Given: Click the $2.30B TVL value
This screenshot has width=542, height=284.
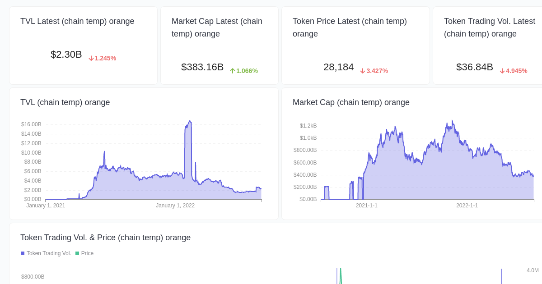Looking at the screenshot, I should pos(66,55).
